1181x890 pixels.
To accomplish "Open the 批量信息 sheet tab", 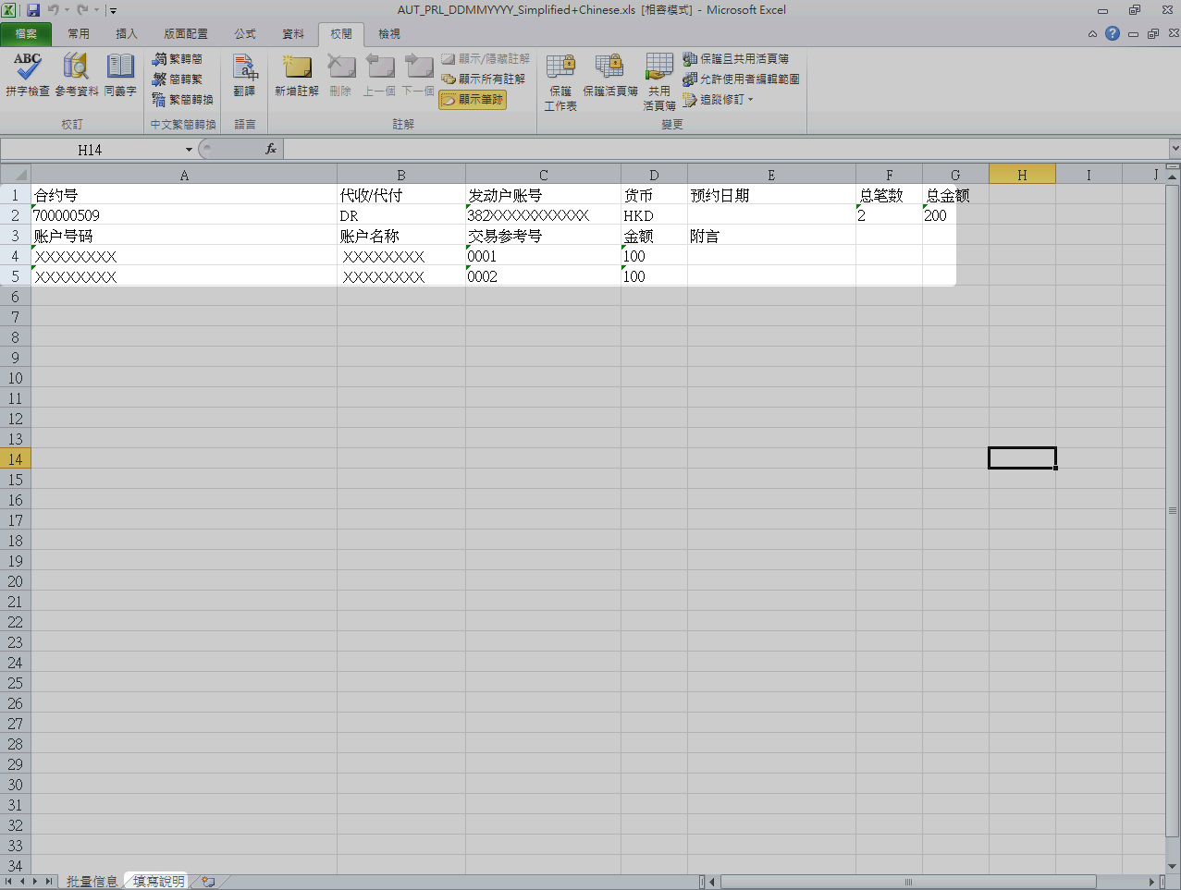I will pos(92,882).
